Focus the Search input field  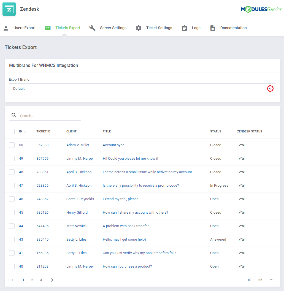point(45,116)
